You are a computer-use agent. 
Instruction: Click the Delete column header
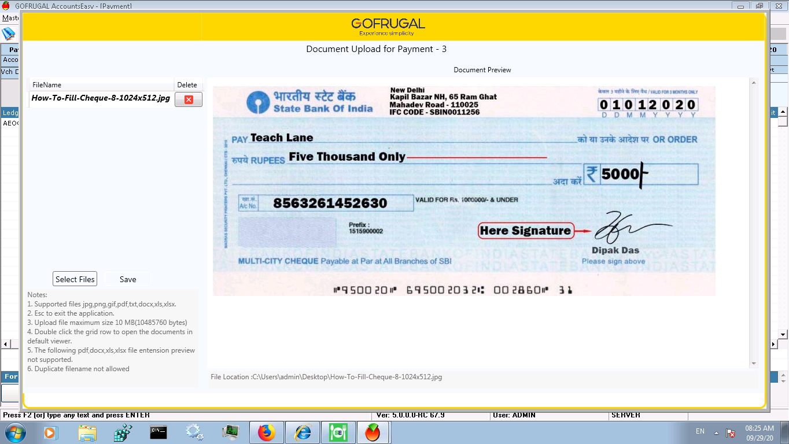point(187,85)
